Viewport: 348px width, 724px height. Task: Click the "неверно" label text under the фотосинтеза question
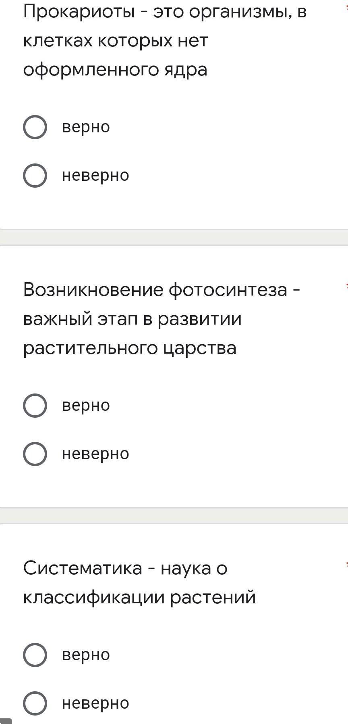(95, 454)
